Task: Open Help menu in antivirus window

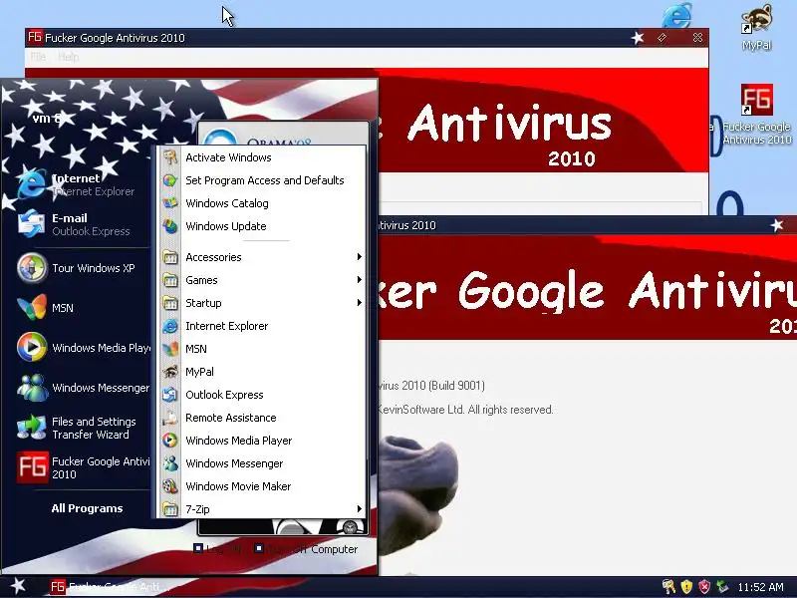Action: (68, 57)
